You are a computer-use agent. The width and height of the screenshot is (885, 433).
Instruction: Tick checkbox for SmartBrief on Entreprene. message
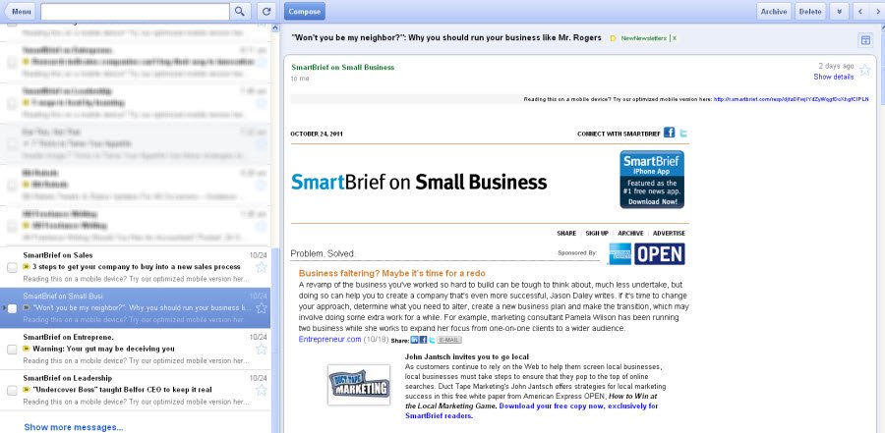coord(12,349)
